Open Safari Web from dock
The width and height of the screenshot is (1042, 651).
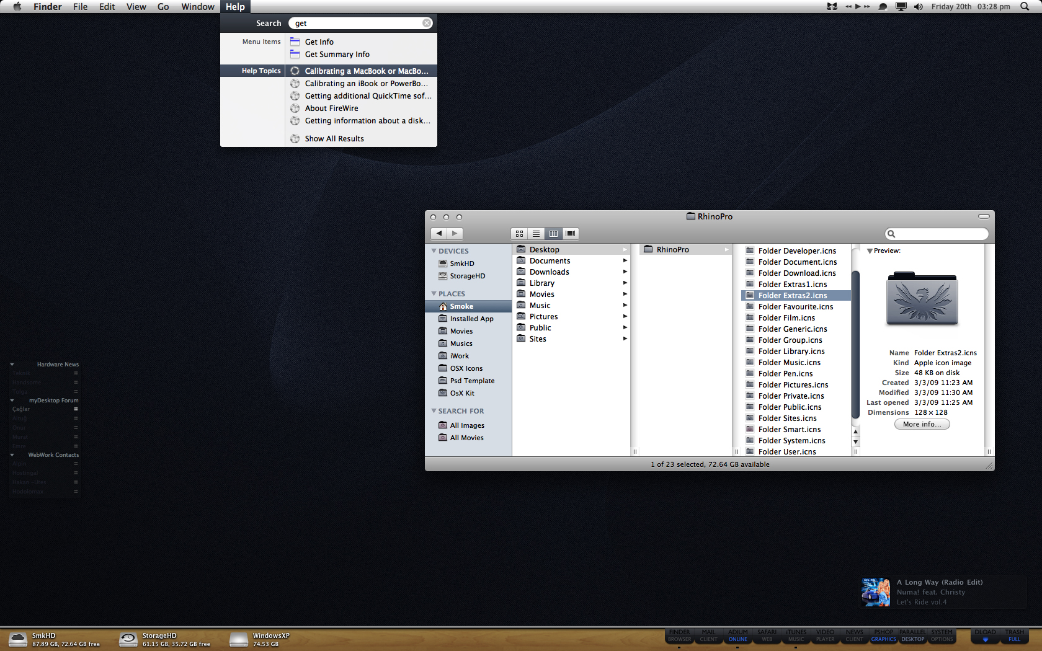(767, 635)
